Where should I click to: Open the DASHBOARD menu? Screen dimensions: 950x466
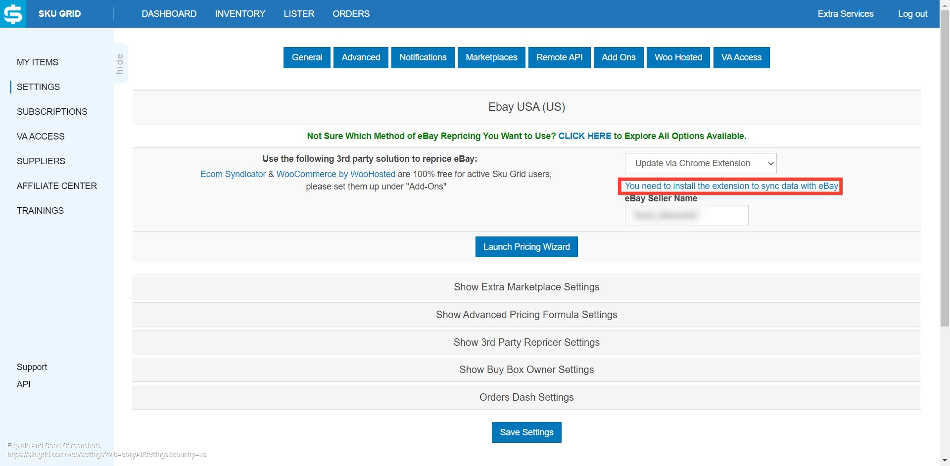click(x=169, y=14)
